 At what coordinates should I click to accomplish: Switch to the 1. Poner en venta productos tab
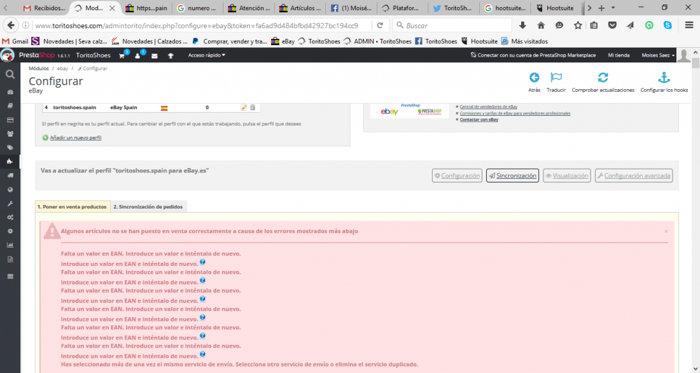coord(72,207)
